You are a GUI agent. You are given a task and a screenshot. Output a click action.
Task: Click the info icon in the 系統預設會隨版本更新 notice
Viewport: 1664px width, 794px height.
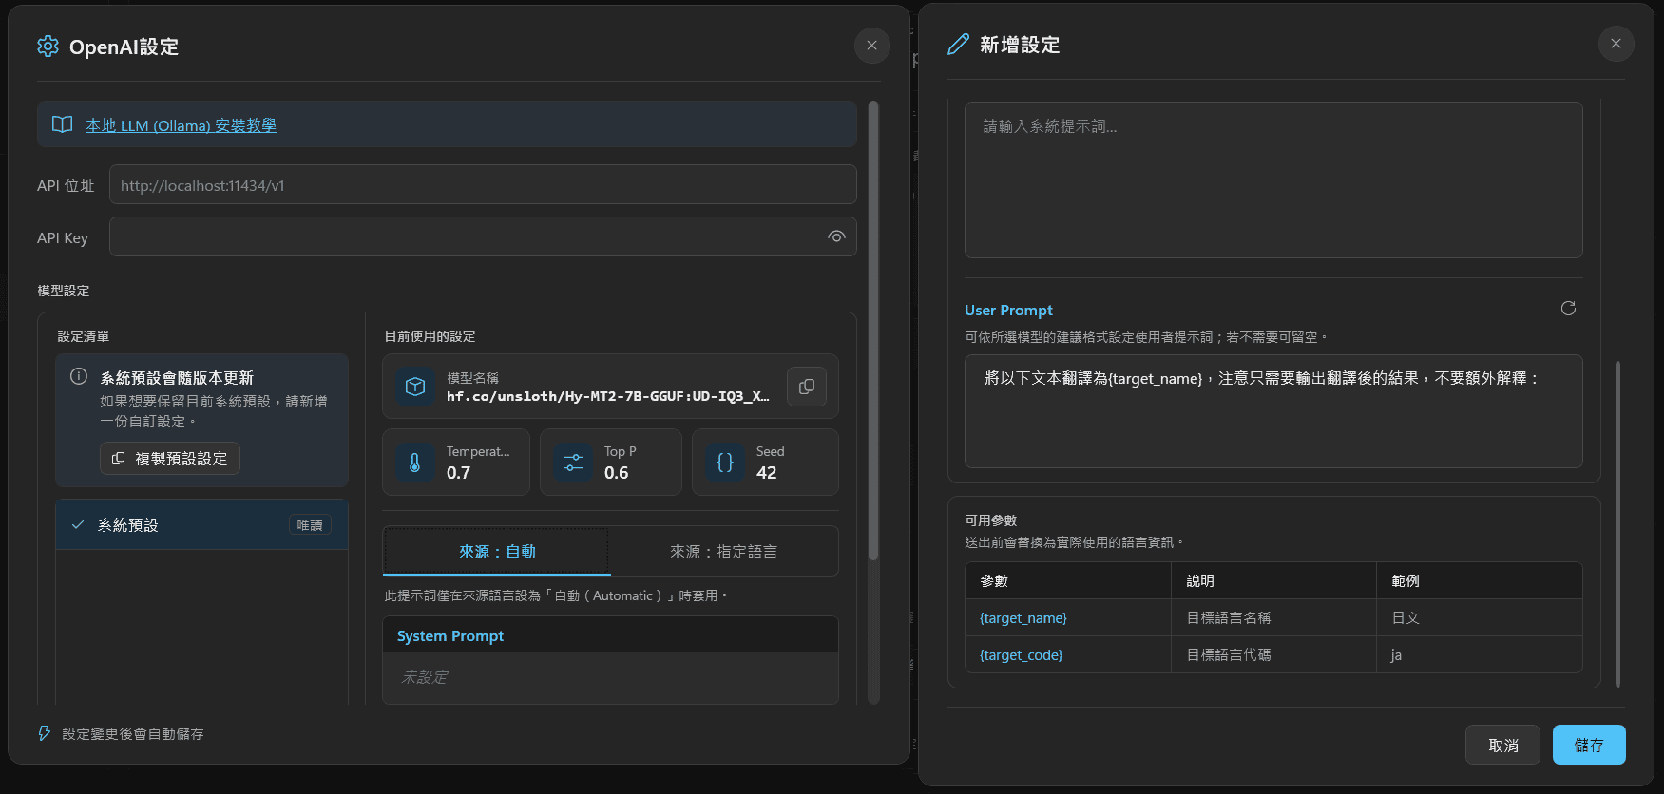click(x=79, y=376)
